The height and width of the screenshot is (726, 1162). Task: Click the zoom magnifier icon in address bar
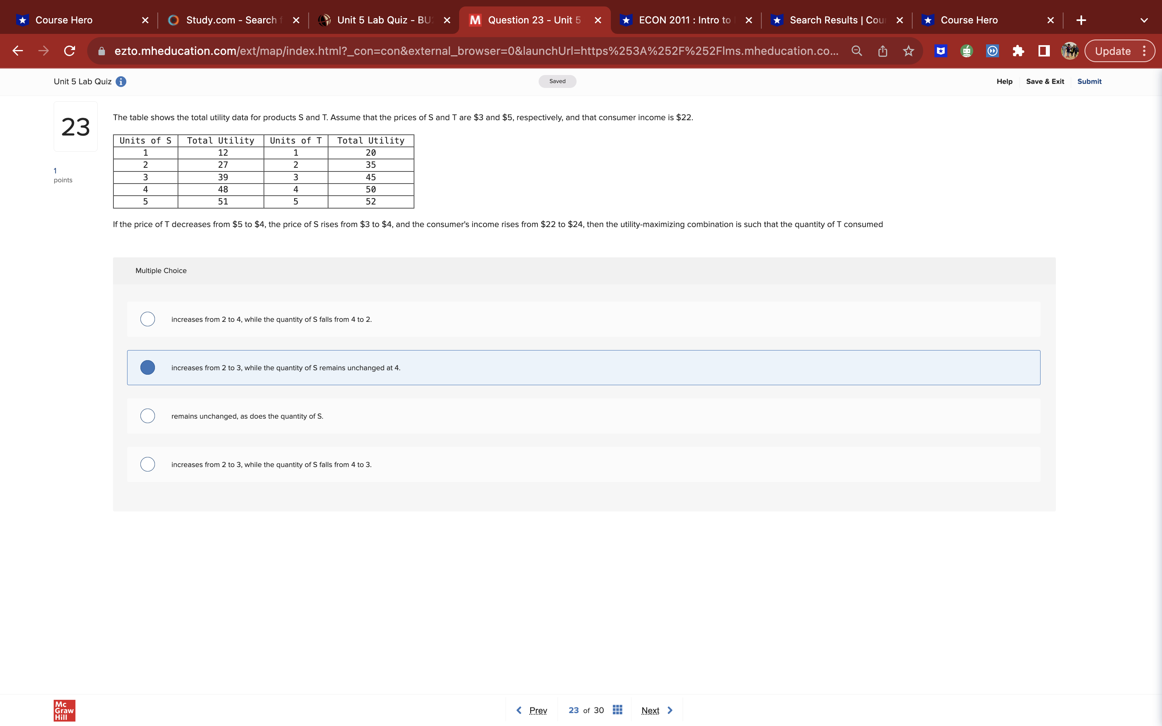tap(857, 51)
